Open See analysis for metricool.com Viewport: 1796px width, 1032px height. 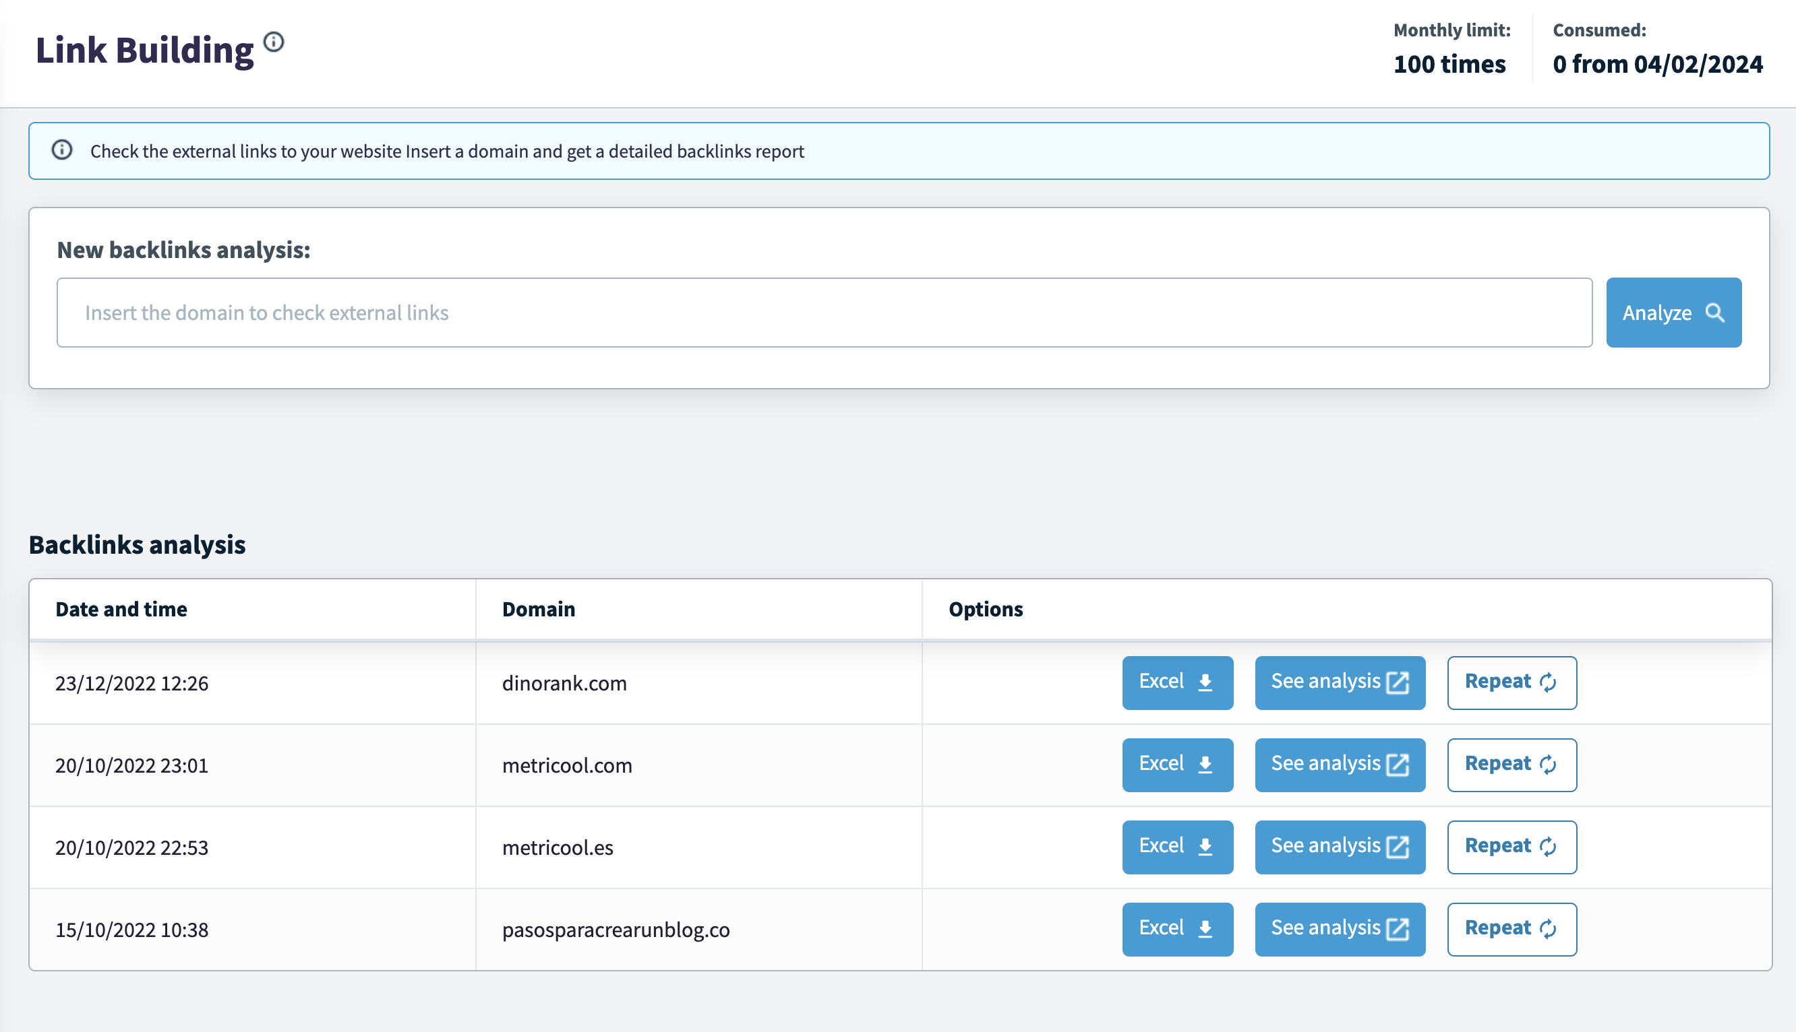(x=1339, y=765)
